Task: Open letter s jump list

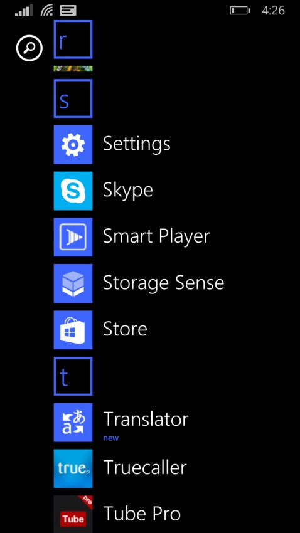Action: click(x=73, y=98)
